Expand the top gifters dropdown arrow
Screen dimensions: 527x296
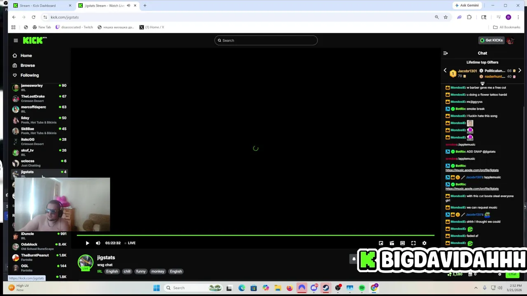(482, 83)
